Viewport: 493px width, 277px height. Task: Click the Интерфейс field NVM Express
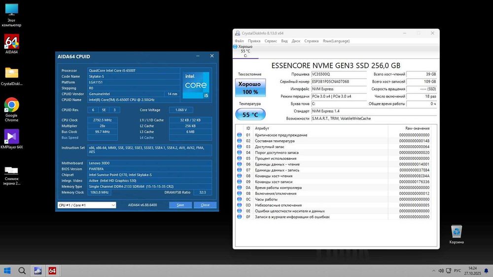tap(339, 89)
